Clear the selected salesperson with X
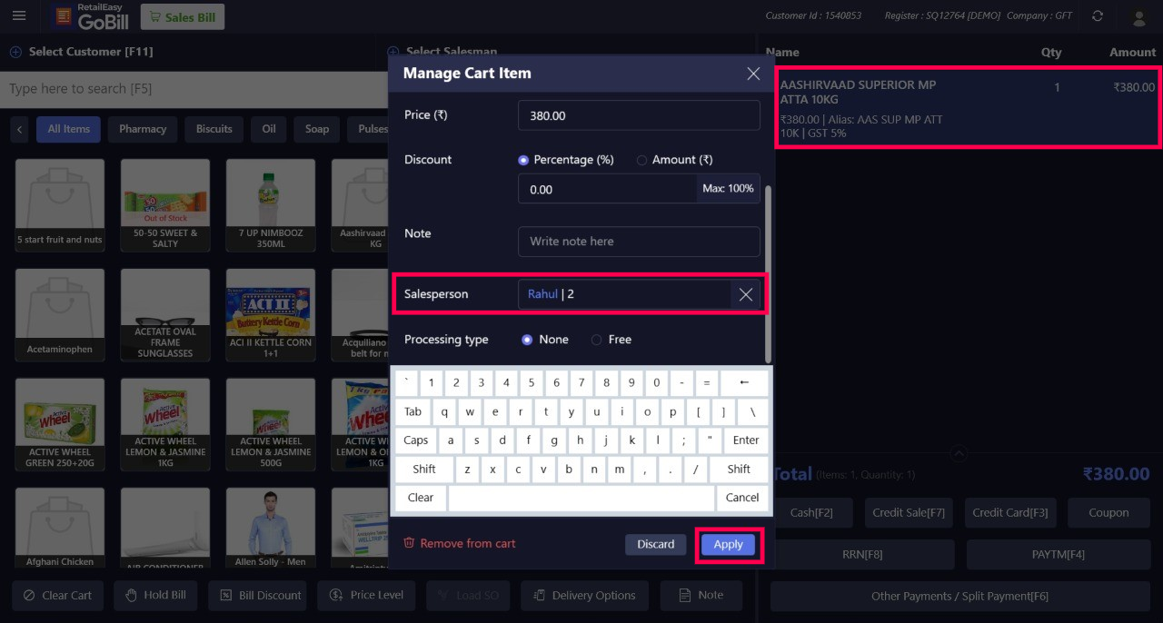The width and height of the screenshot is (1163, 623). 746,294
